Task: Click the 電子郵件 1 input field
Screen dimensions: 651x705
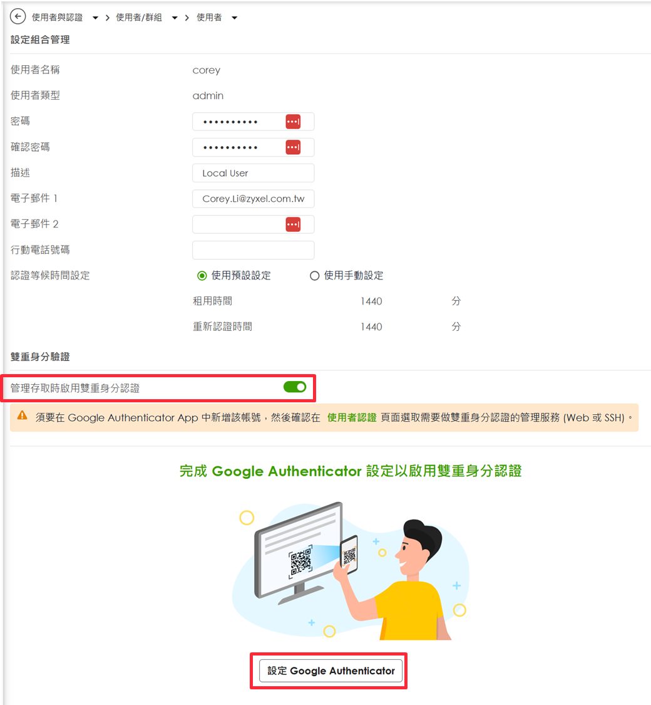Action: click(254, 199)
